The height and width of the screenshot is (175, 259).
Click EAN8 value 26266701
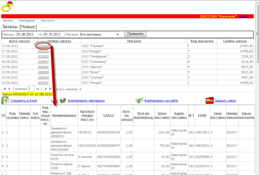pyautogui.click(x=202, y=166)
